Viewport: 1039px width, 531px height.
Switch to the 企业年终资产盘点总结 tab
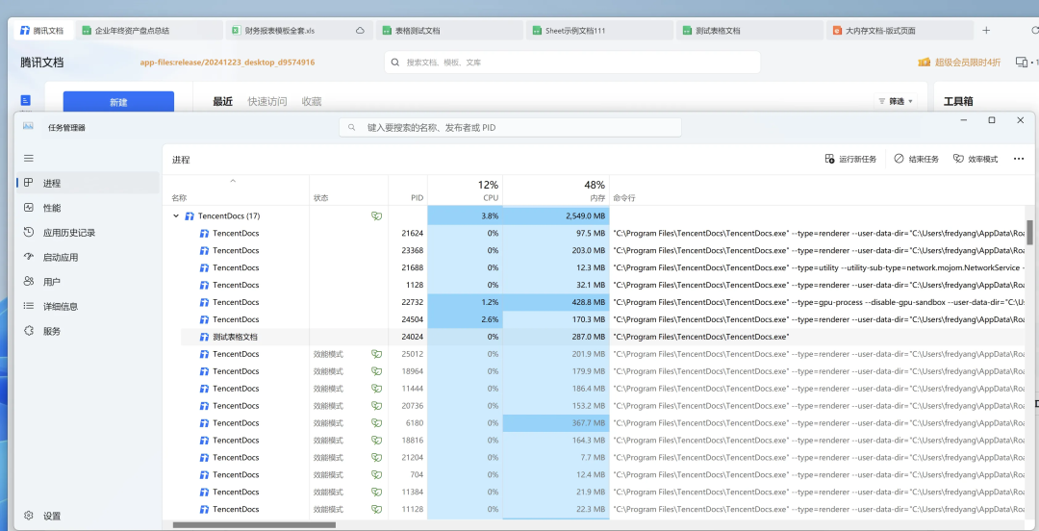pos(149,31)
